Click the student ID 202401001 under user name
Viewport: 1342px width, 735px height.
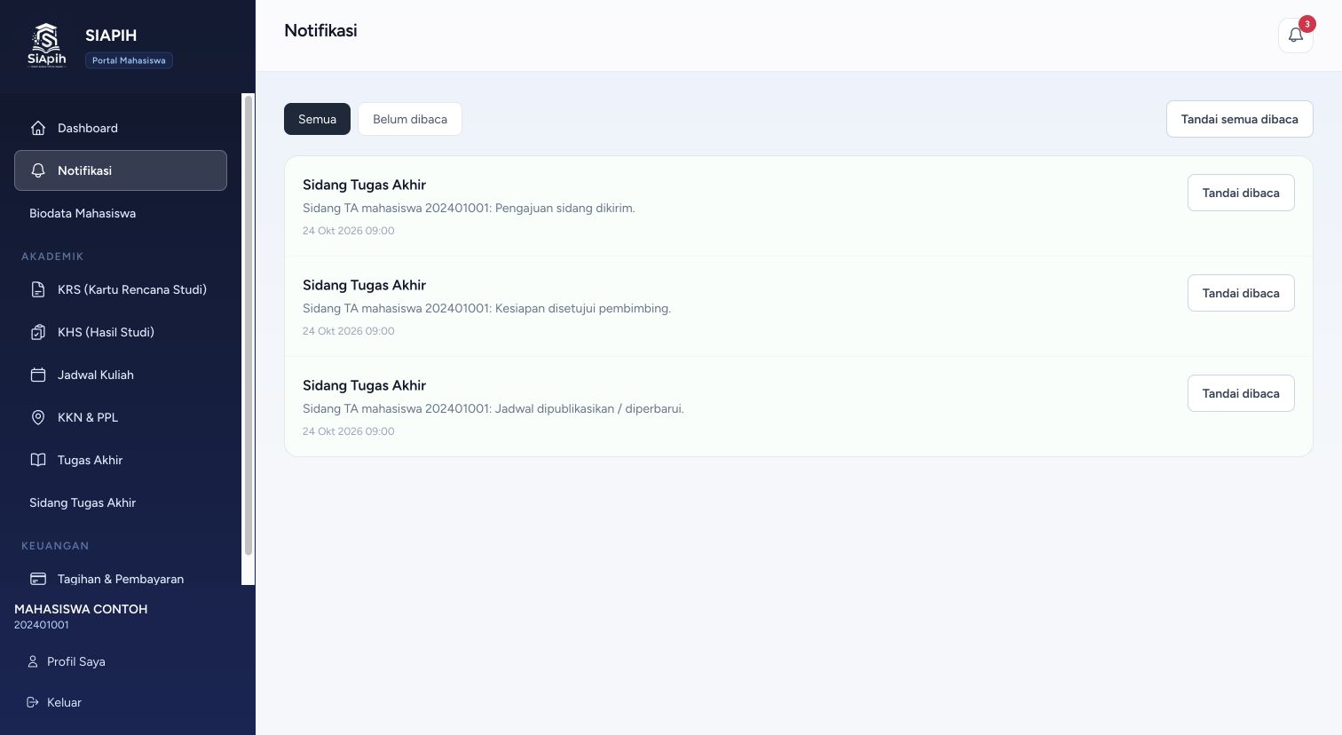click(42, 625)
